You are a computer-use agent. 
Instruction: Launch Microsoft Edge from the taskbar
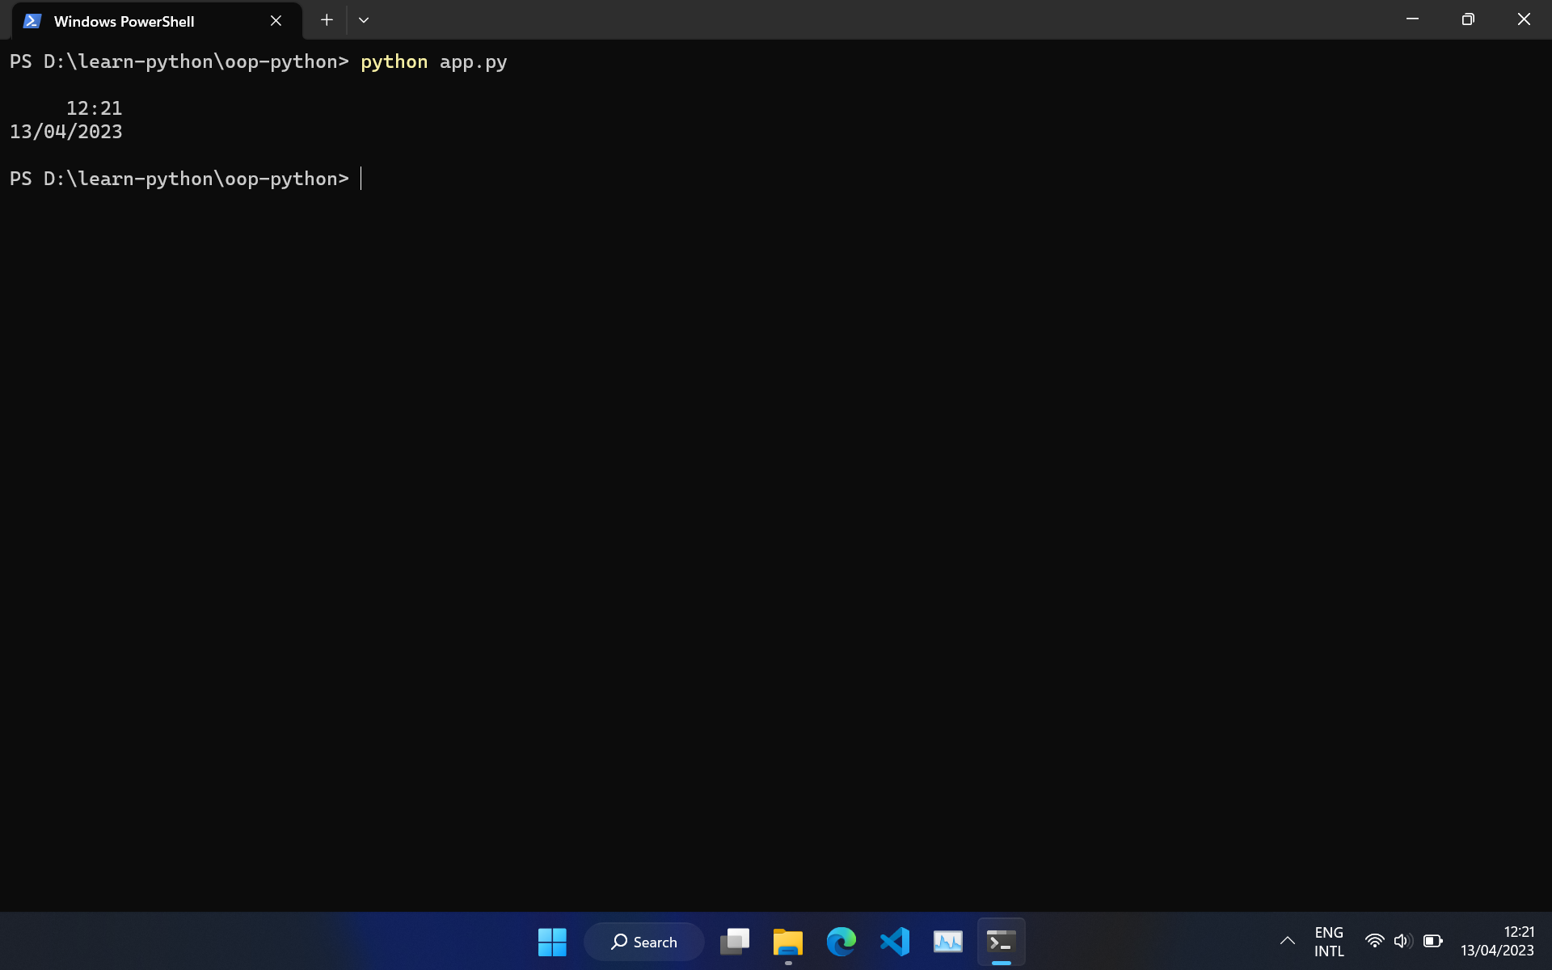pos(841,941)
